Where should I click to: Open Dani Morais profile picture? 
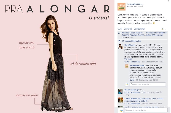point(121,46)
